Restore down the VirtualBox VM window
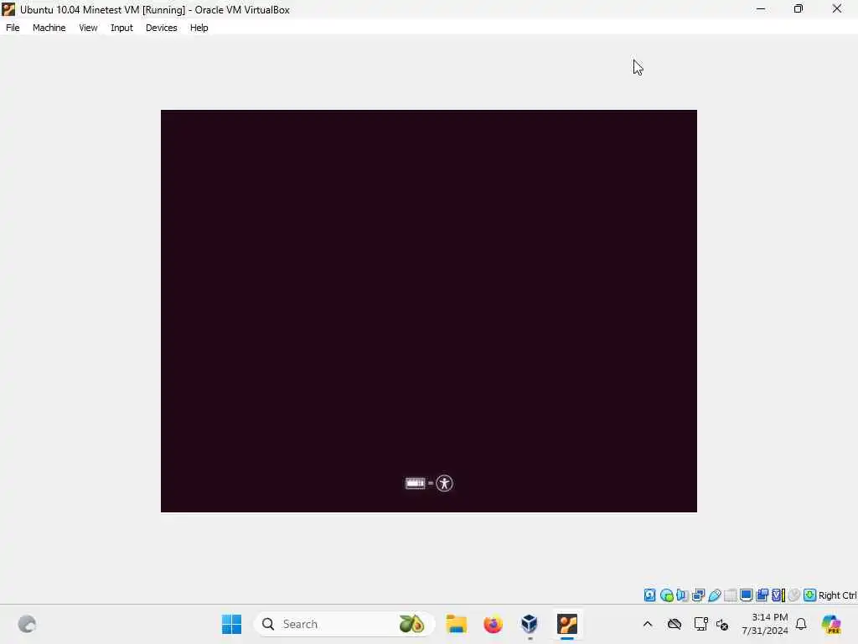 tap(799, 9)
